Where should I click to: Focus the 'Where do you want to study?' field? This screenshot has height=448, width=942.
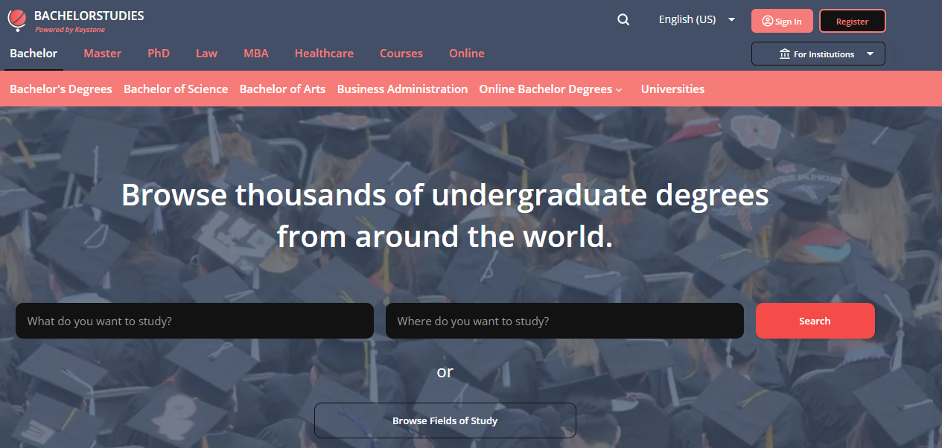(x=564, y=321)
